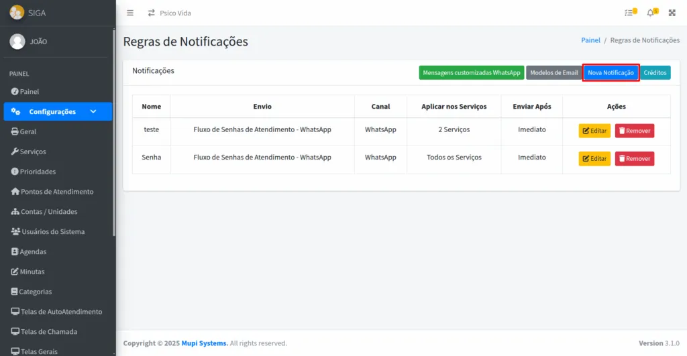Open the notifications bell icon

click(x=650, y=13)
